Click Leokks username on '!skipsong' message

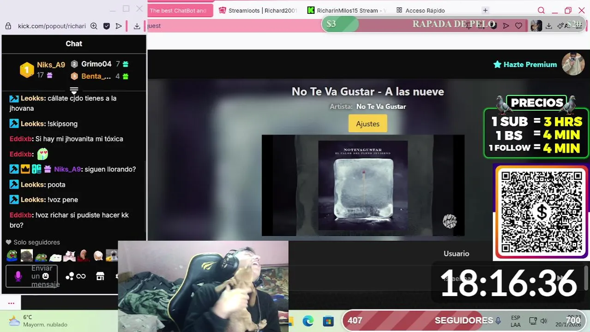point(32,124)
